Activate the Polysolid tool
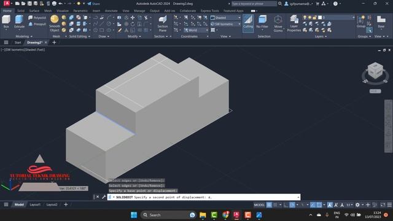 [x=37, y=18]
